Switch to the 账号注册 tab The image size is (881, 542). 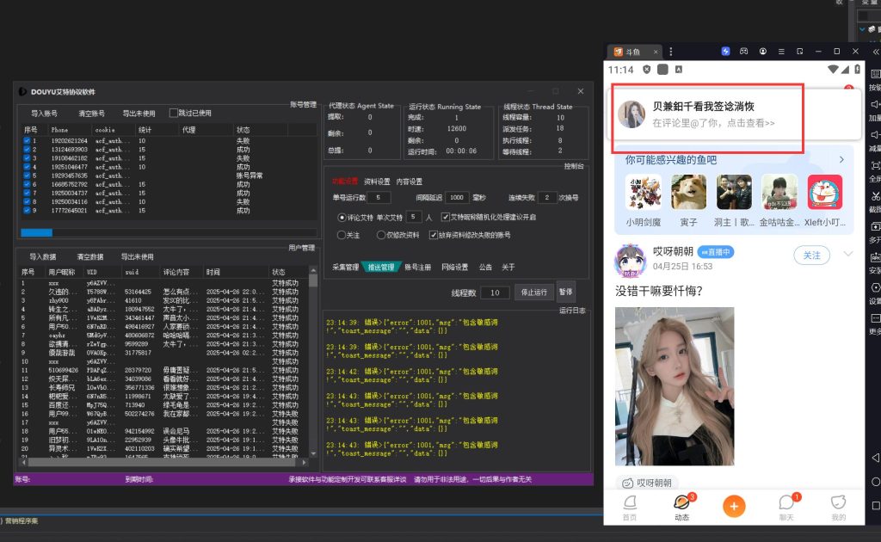point(417,267)
